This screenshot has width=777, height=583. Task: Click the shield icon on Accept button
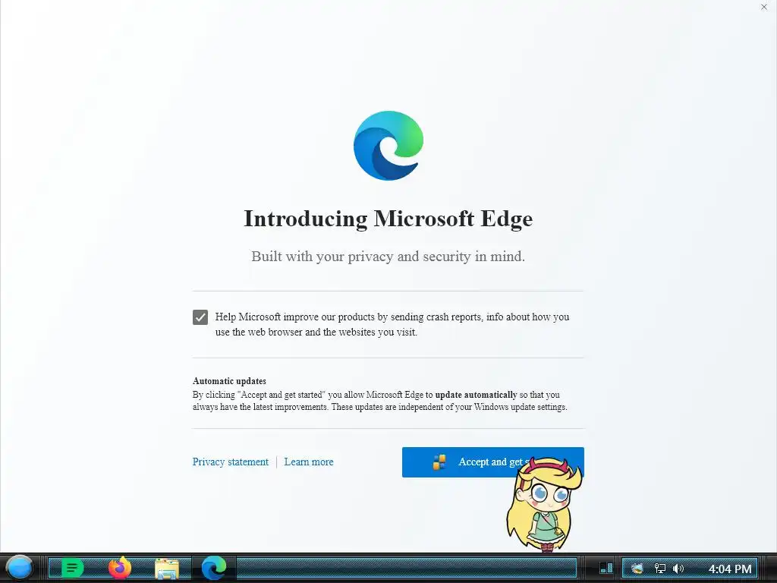[x=439, y=462]
